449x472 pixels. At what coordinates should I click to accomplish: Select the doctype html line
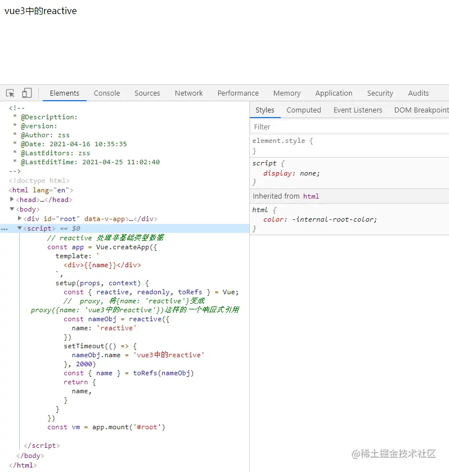pyautogui.click(x=39, y=181)
